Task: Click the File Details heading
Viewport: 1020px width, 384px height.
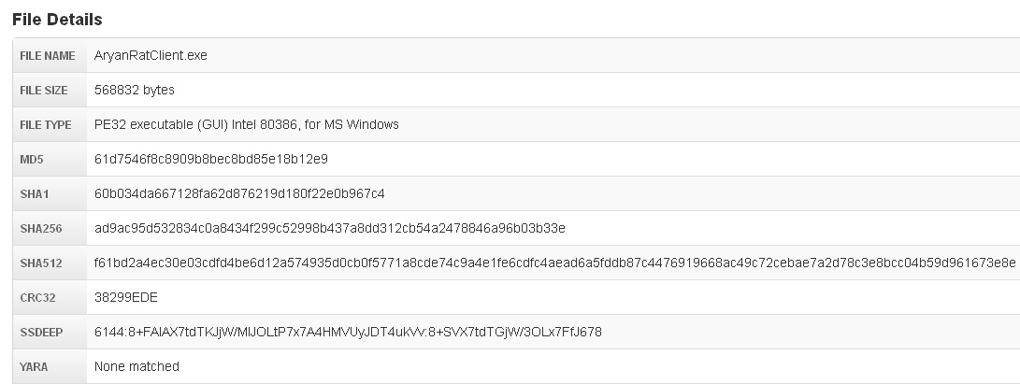Action: pos(57,19)
